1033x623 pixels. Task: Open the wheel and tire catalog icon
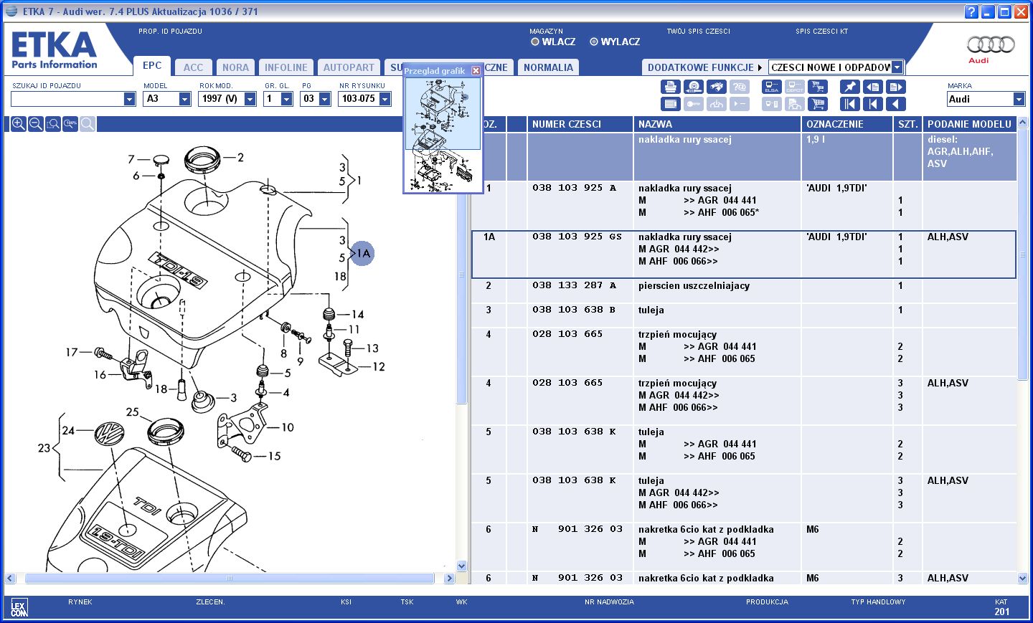(x=693, y=87)
